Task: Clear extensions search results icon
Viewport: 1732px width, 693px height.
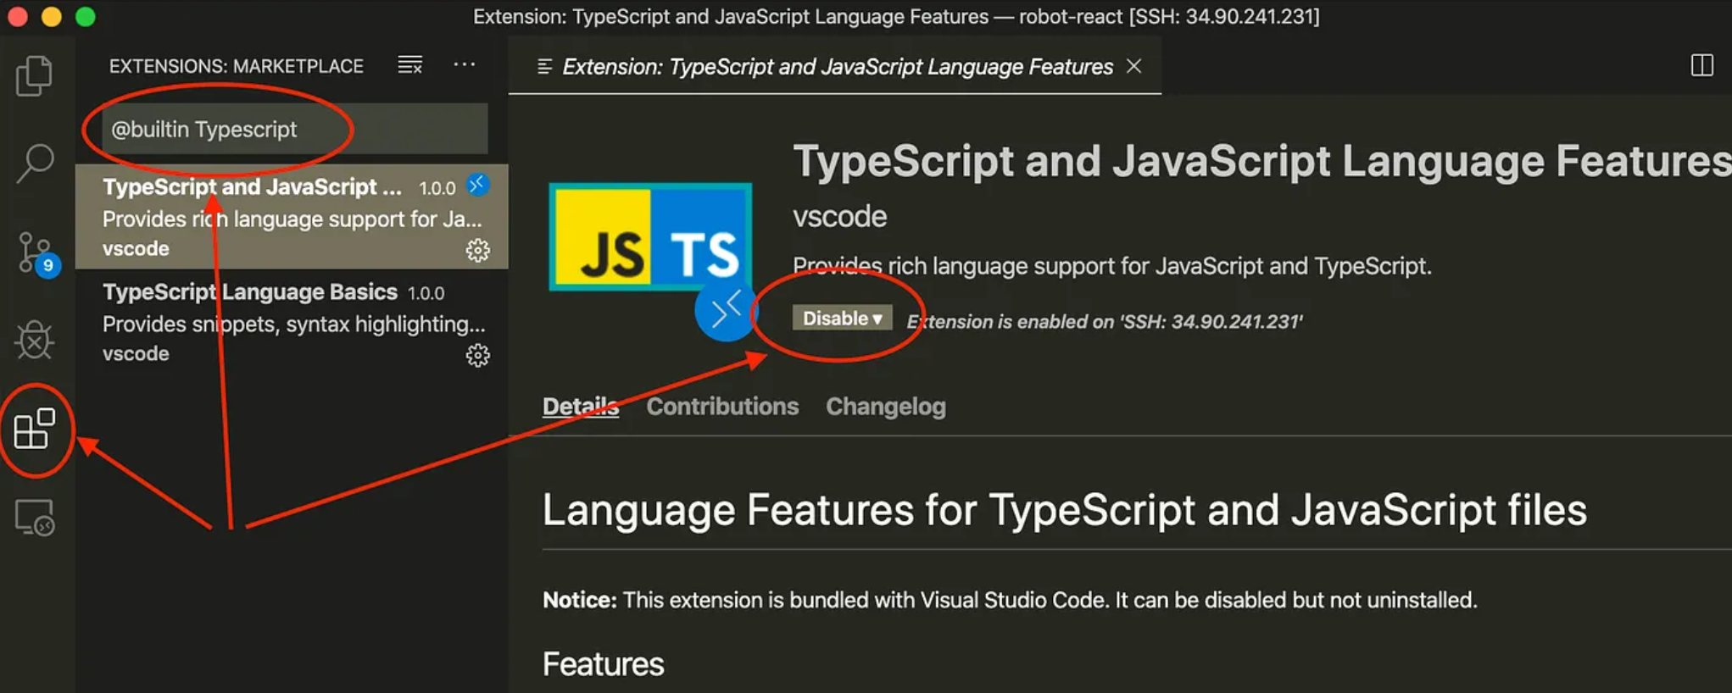Action: [x=410, y=65]
